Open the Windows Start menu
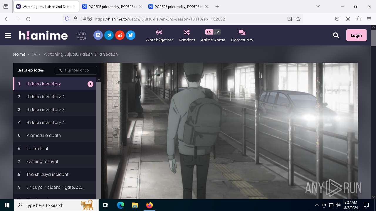Screen dimensions: 376x211 7,205
